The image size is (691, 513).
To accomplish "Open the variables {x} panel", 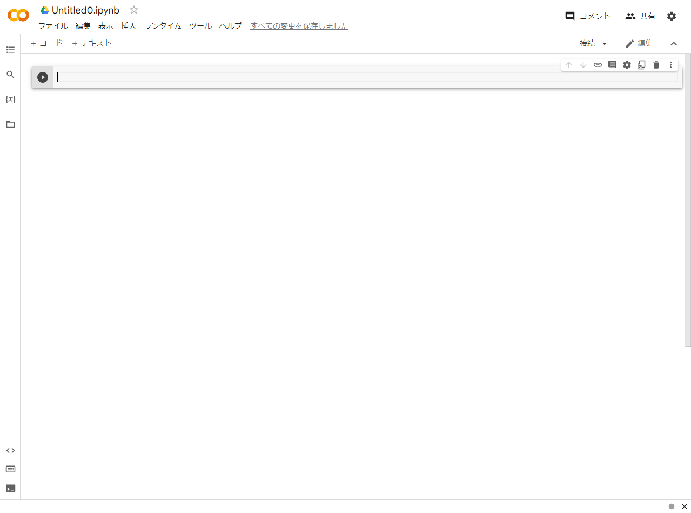I will coord(10,99).
